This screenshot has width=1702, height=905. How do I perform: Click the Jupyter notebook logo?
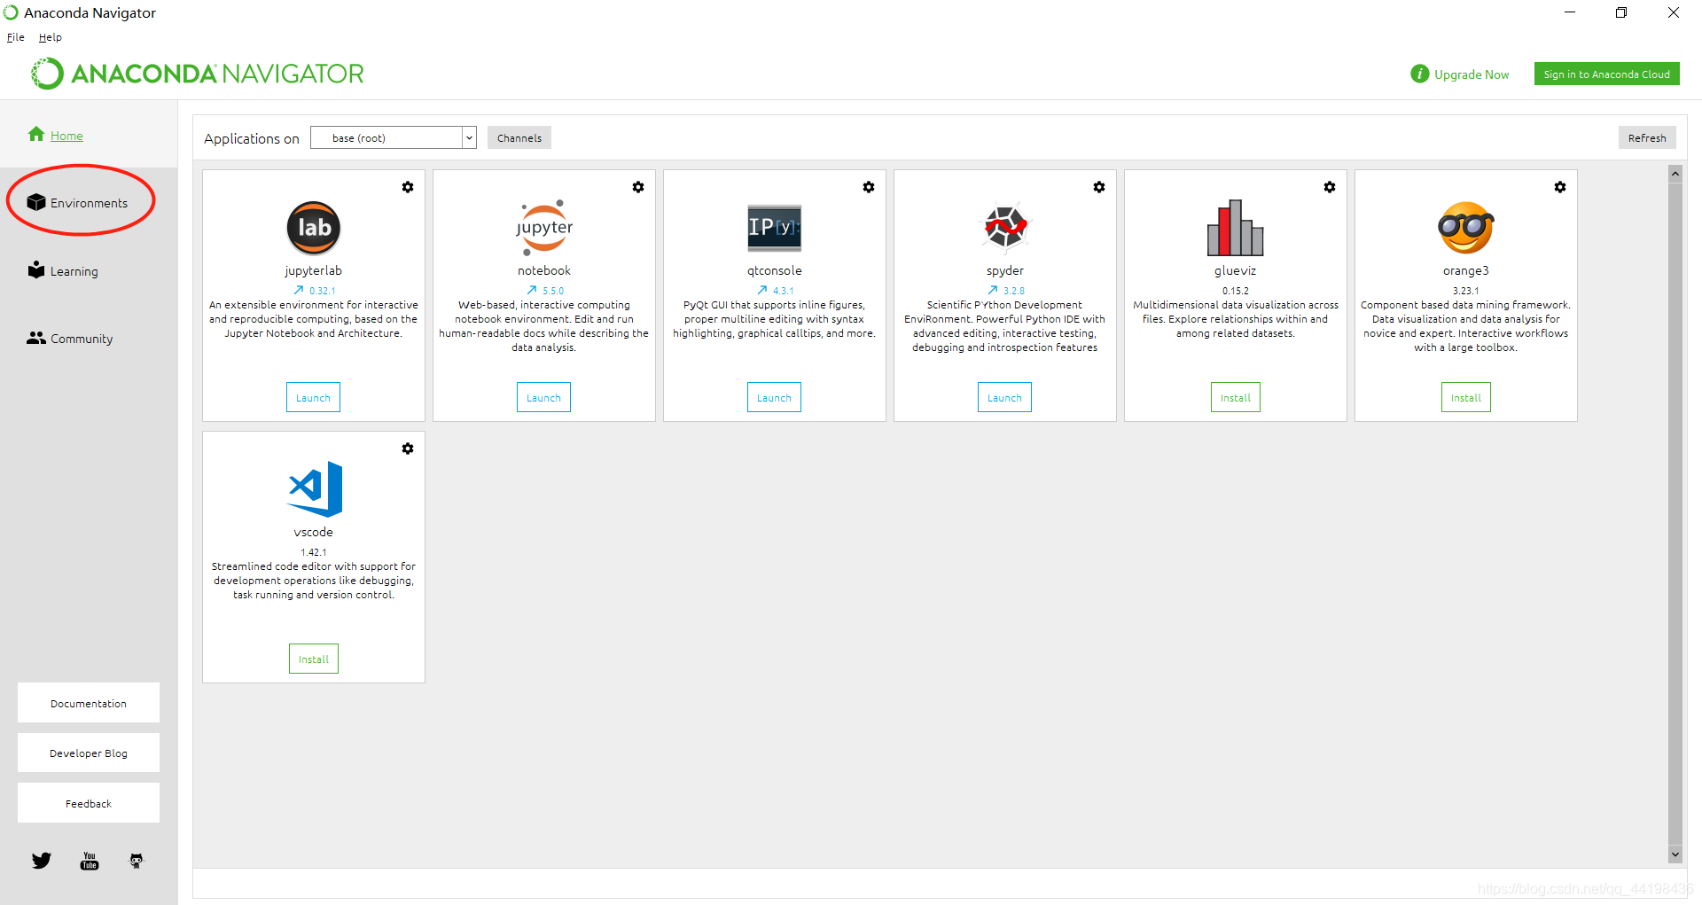point(544,228)
